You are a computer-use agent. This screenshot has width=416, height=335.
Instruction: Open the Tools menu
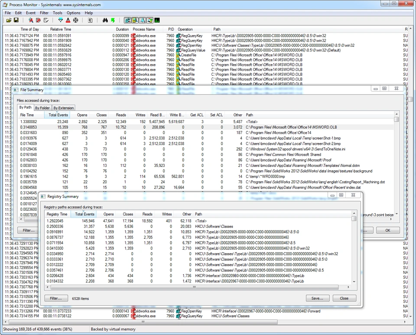[57, 13]
